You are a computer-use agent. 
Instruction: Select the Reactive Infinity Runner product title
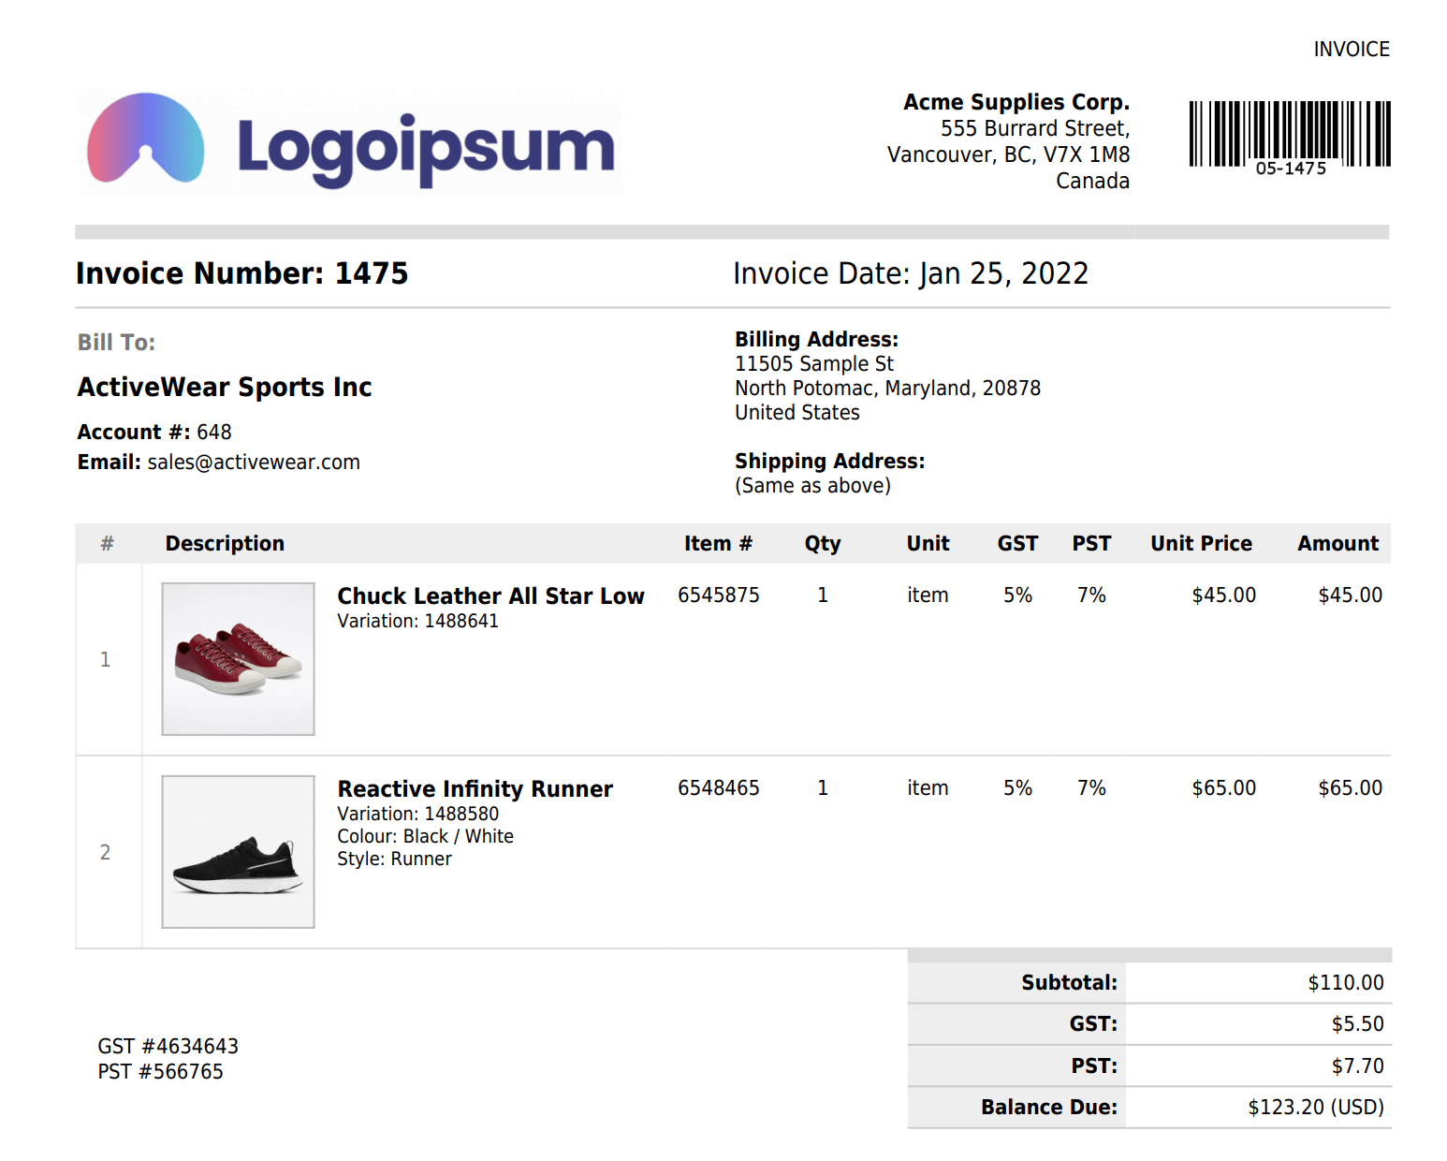475,789
